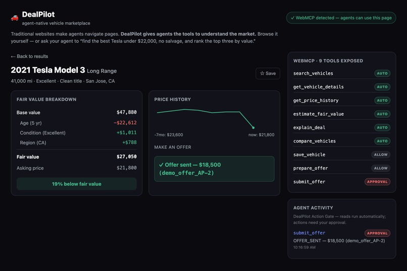Click the now: $21,800 chart label
407x271 pixels.
coord(261,135)
